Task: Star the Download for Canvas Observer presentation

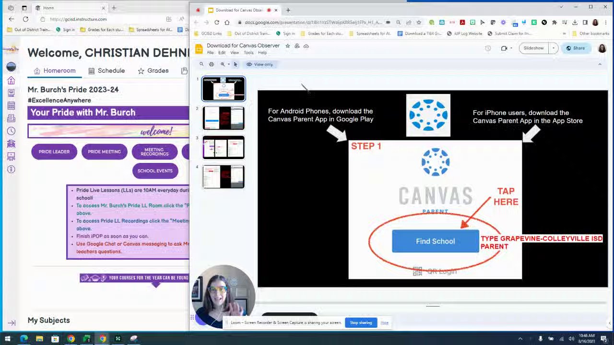Action: pyautogui.click(x=287, y=46)
